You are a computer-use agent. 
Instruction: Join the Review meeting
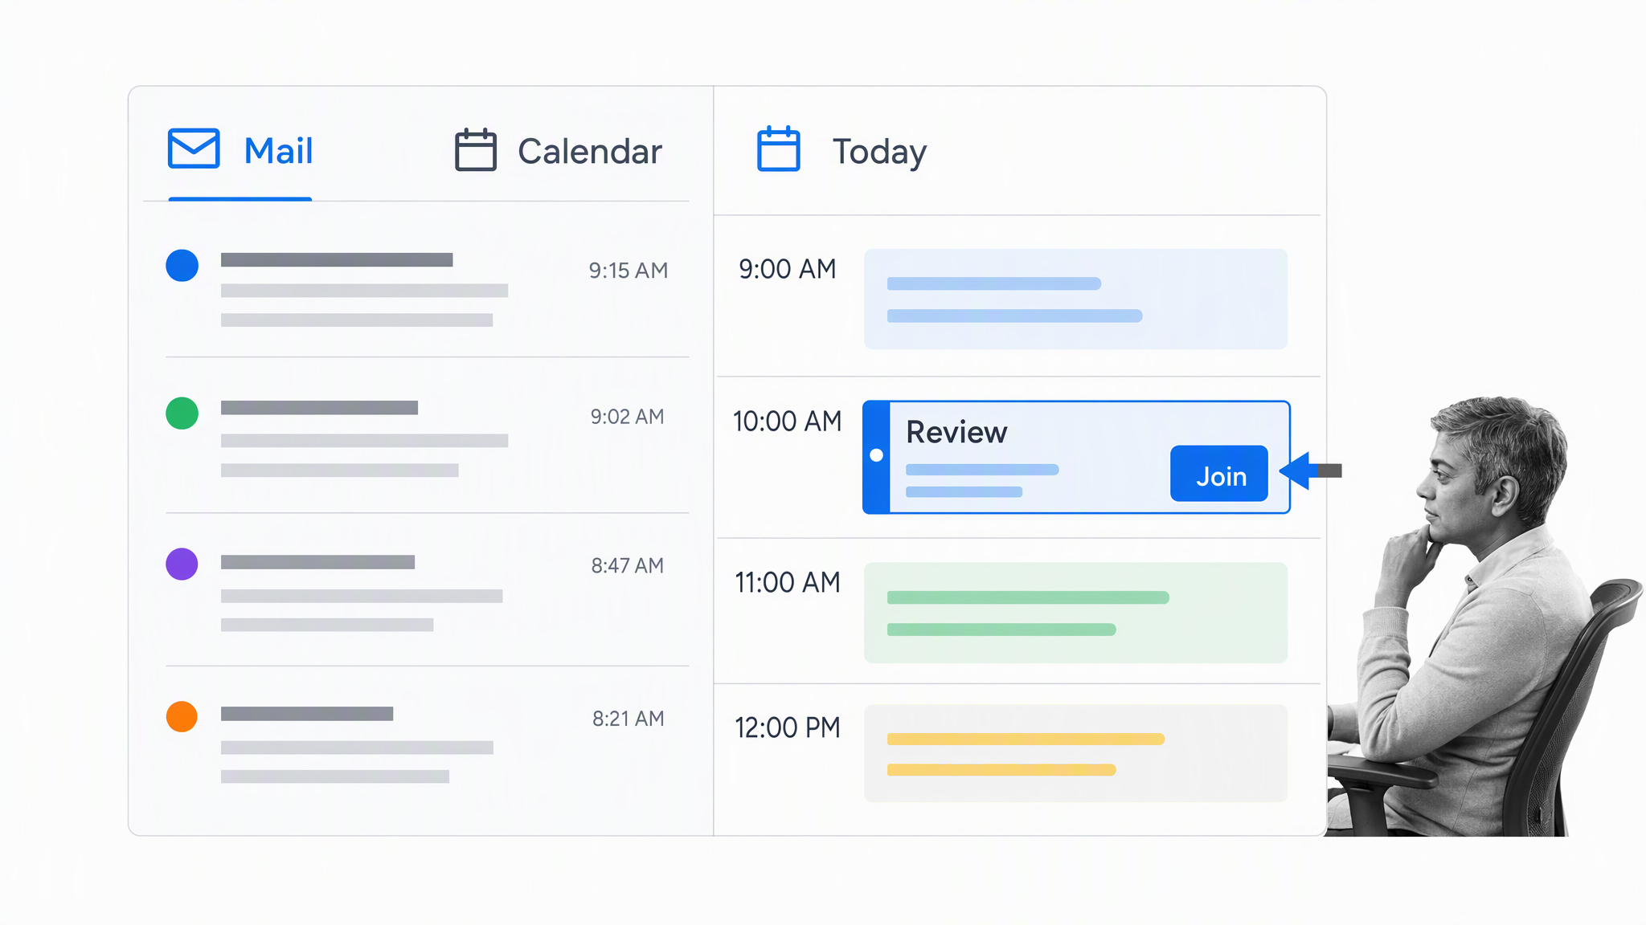pyautogui.click(x=1219, y=474)
